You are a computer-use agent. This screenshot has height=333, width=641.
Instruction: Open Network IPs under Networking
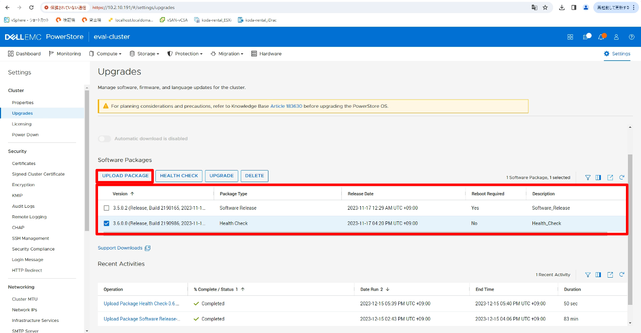click(25, 310)
